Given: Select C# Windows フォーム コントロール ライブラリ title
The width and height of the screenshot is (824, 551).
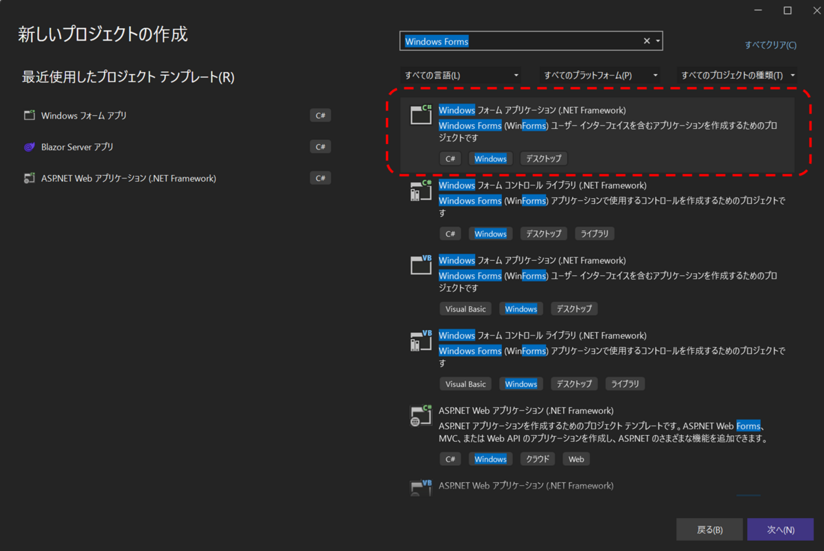Looking at the screenshot, I should tap(542, 185).
